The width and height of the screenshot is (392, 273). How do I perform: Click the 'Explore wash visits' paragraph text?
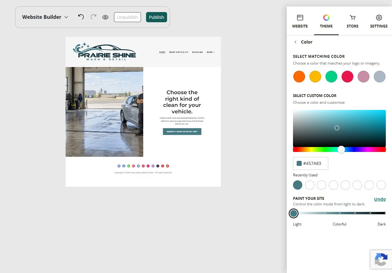pyautogui.click(x=182, y=121)
